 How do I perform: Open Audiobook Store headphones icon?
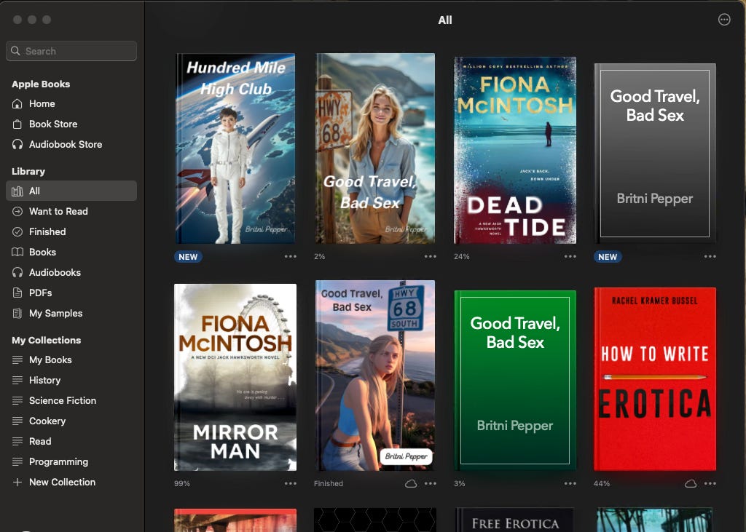pos(17,145)
